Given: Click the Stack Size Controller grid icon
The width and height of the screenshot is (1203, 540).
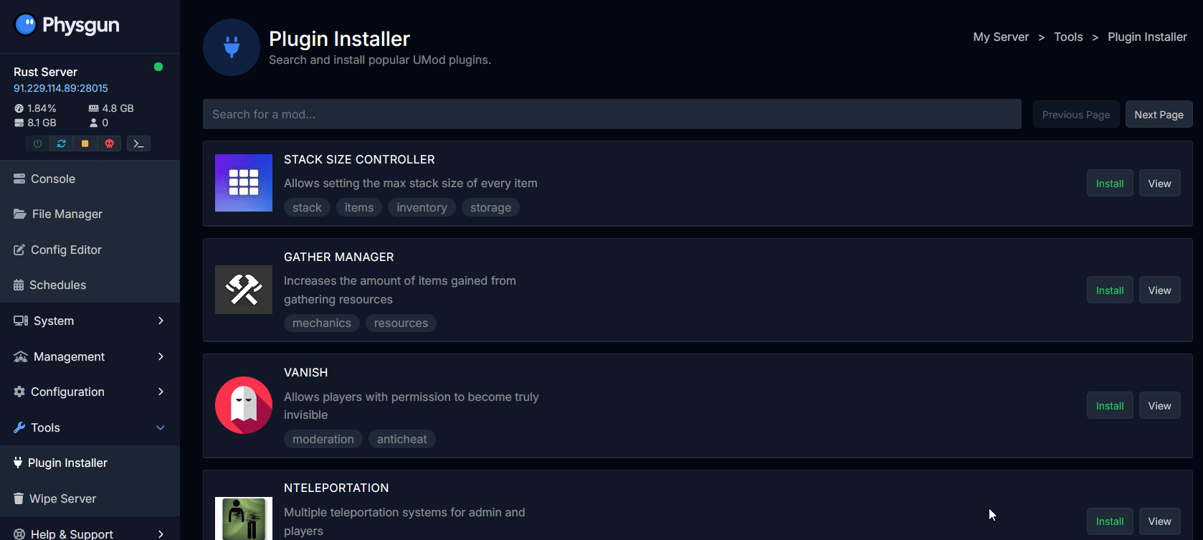Looking at the screenshot, I should [244, 183].
